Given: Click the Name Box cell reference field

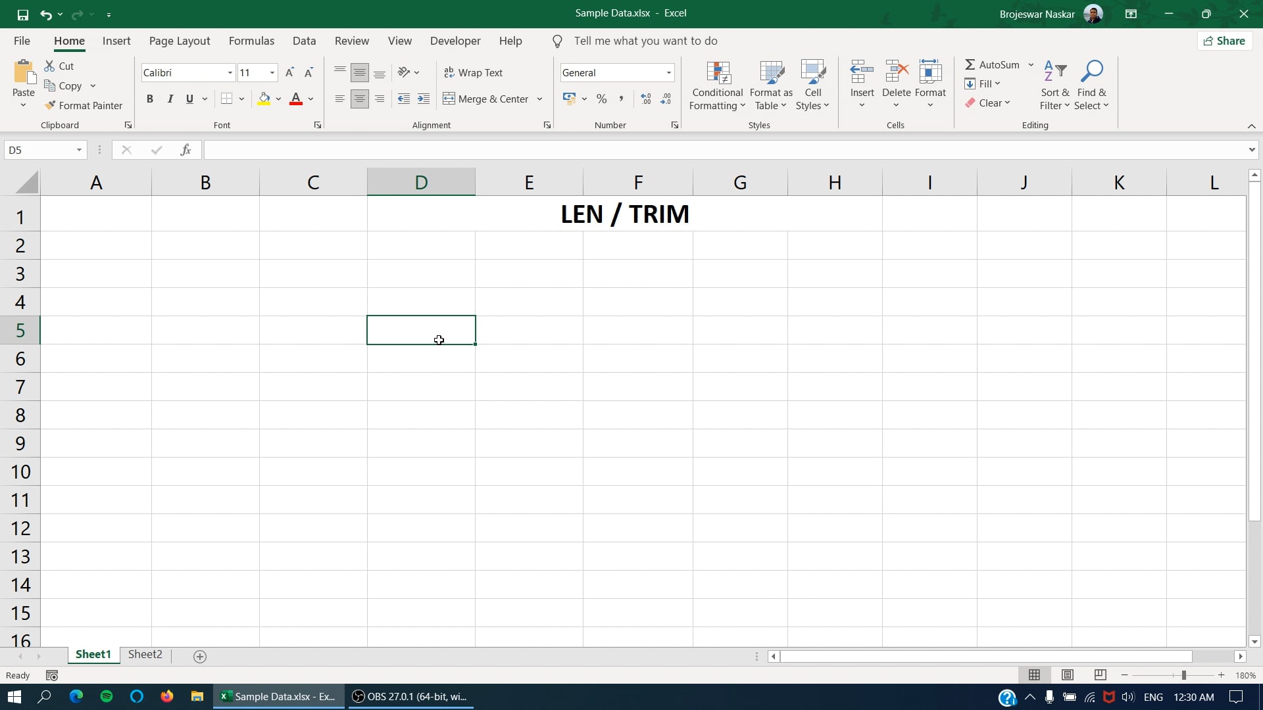Looking at the screenshot, I should point(45,149).
